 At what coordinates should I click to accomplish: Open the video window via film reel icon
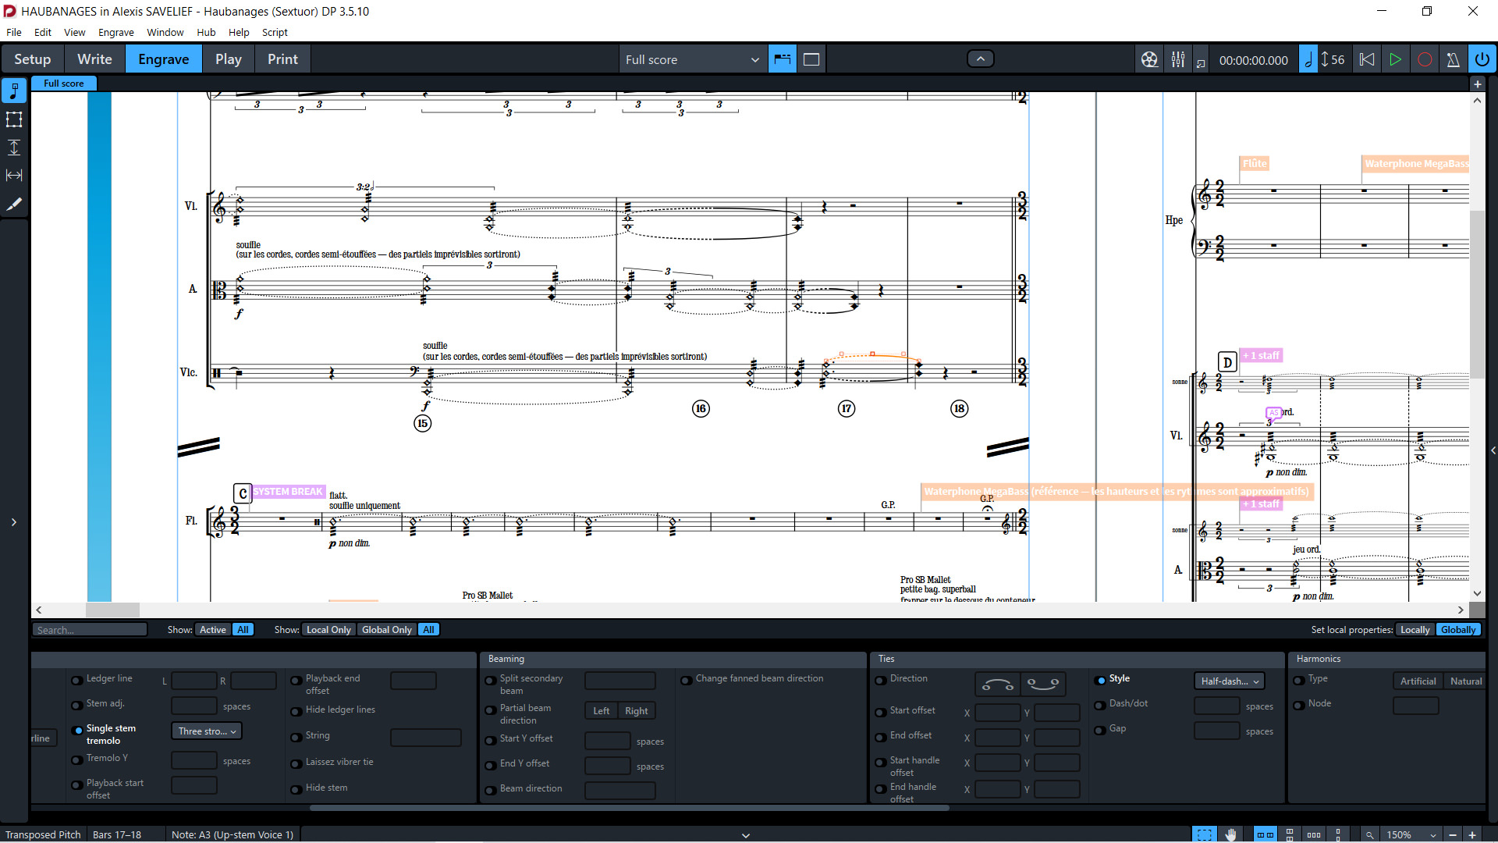[x=1149, y=59]
